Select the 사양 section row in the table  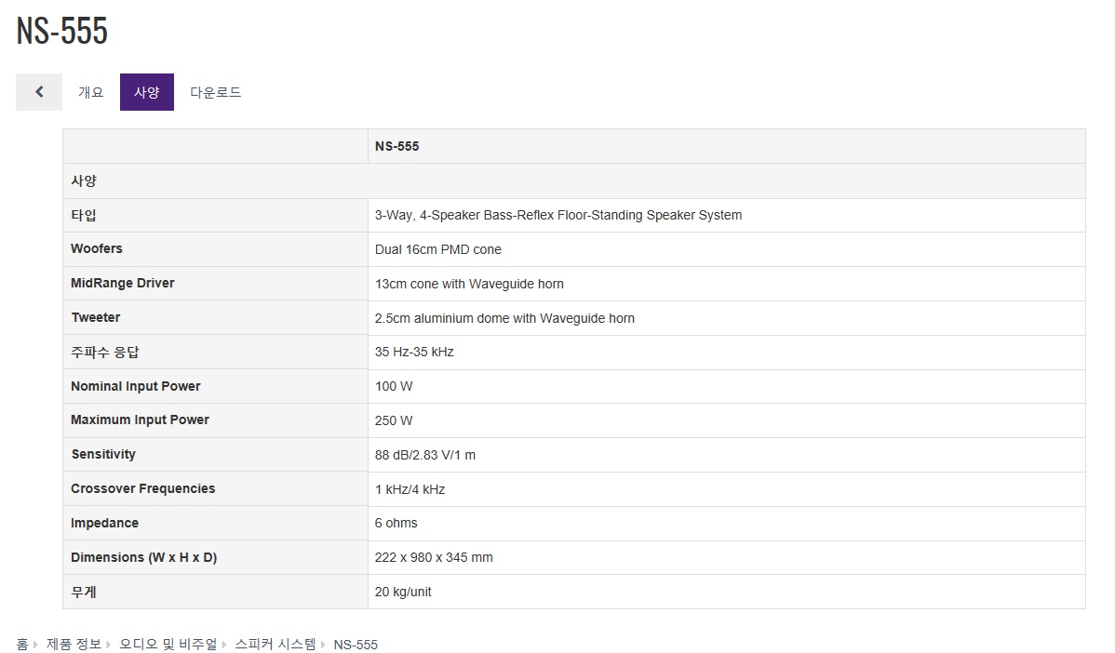[574, 181]
